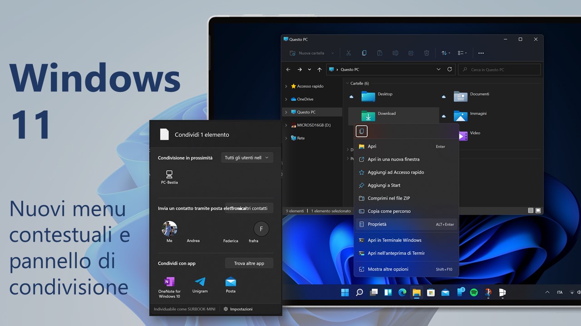The image size is (581, 326).
Task: Click the Nuova cartella button
Action: pyautogui.click(x=307, y=53)
